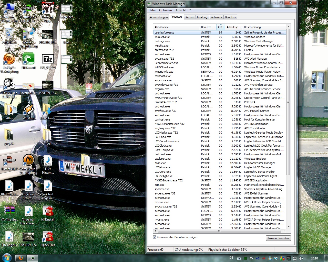Select the LFS_S2_Z25 7z archive icon
The width and height of the screenshot is (328, 262).
[x=48, y=61]
